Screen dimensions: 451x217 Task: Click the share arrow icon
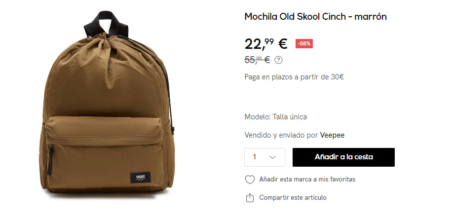pyautogui.click(x=250, y=198)
